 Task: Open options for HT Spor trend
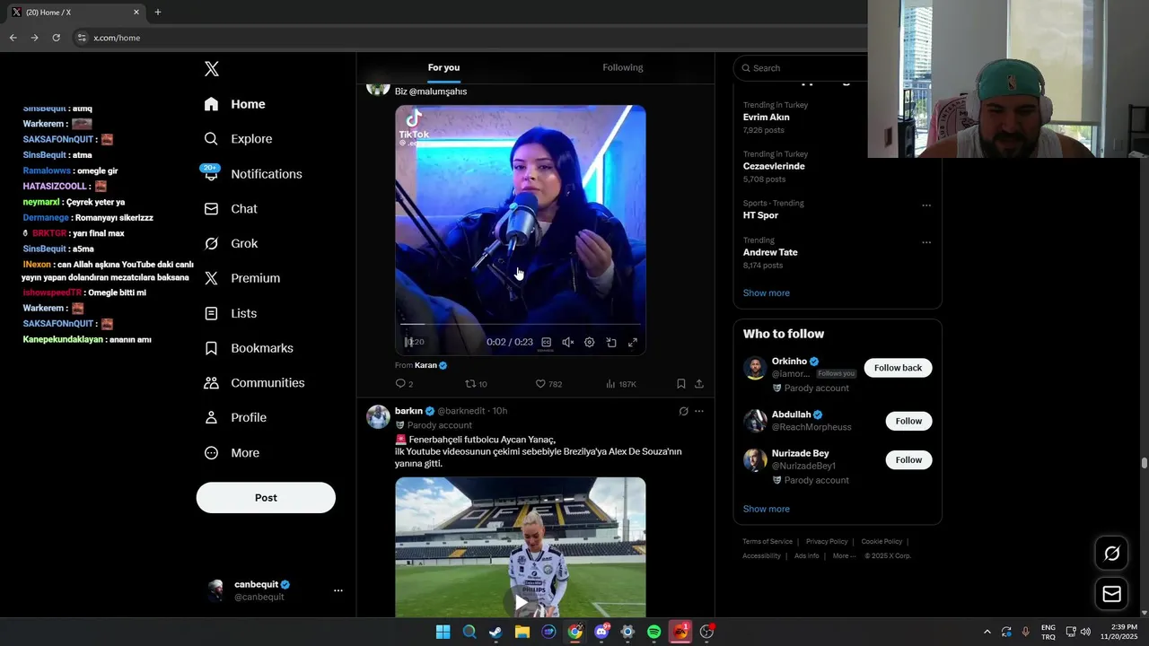point(926,205)
